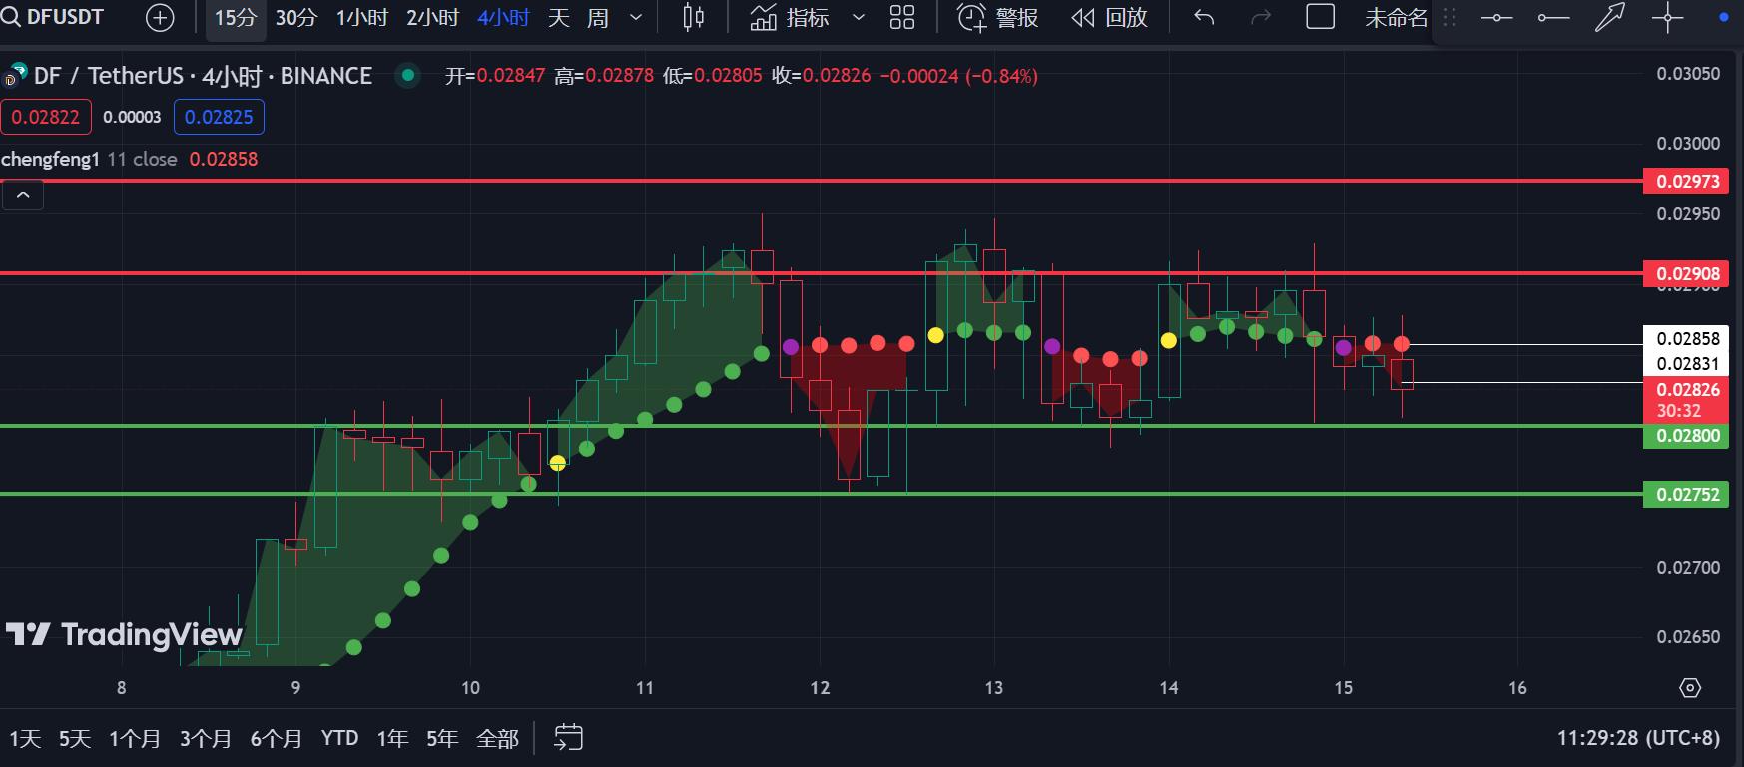Select the crosshair cursor tool
Screen dimensions: 1744x767
[x=1667, y=18]
